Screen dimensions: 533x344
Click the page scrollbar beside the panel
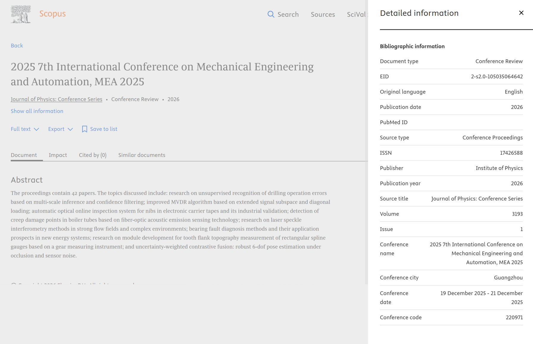[x=366, y=142]
